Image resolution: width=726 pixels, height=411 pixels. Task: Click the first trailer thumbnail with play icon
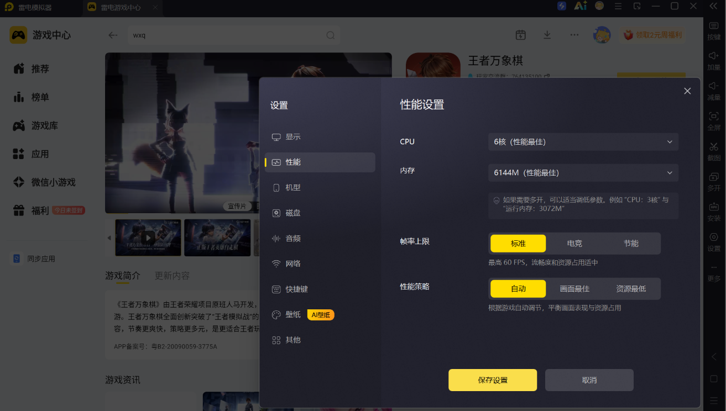click(148, 238)
